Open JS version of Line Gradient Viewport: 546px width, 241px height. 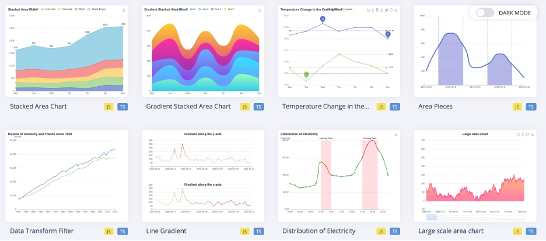245,231
